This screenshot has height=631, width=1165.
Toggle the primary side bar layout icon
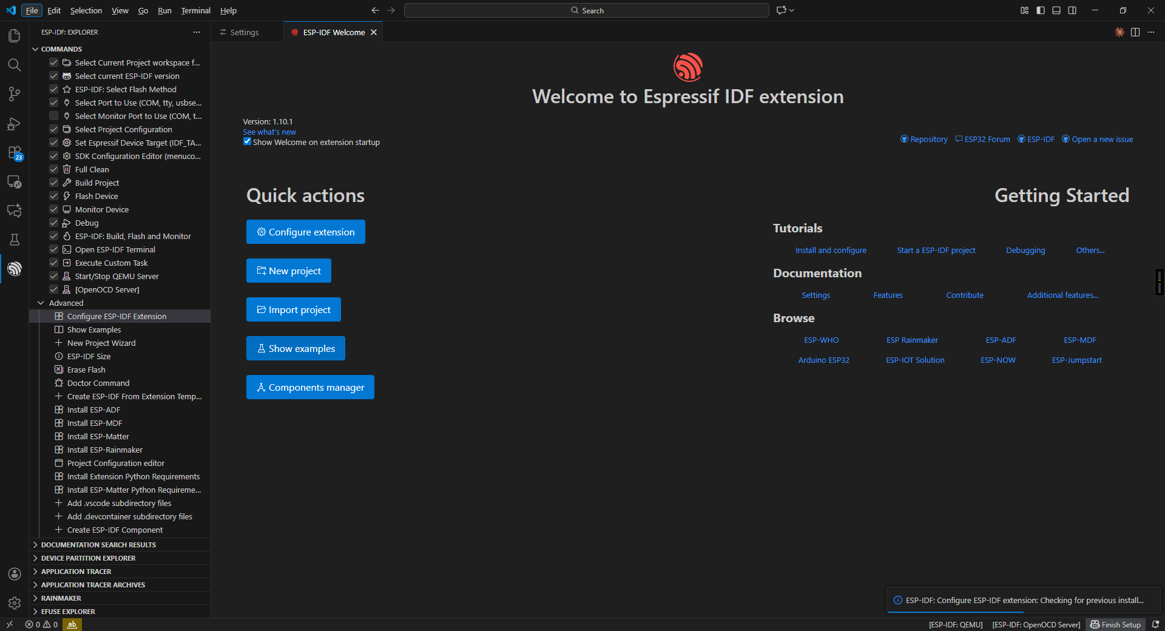click(1041, 10)
